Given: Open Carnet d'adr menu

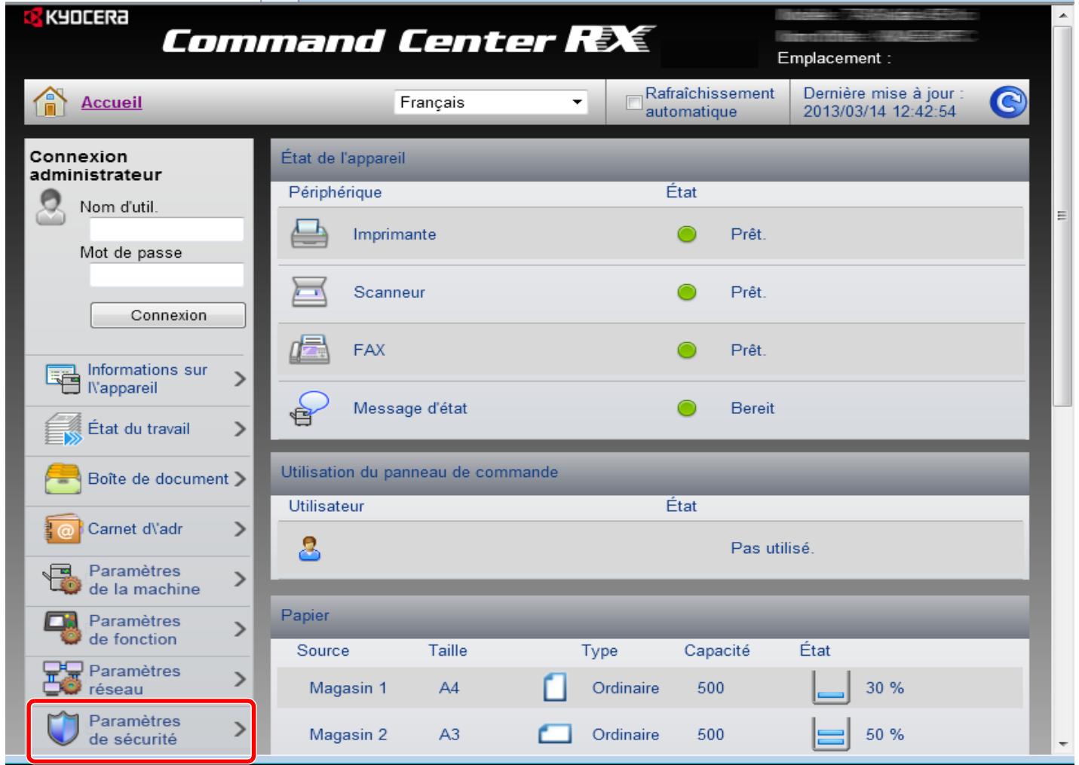Looking at the screenshot, I should tap(139, 531).
